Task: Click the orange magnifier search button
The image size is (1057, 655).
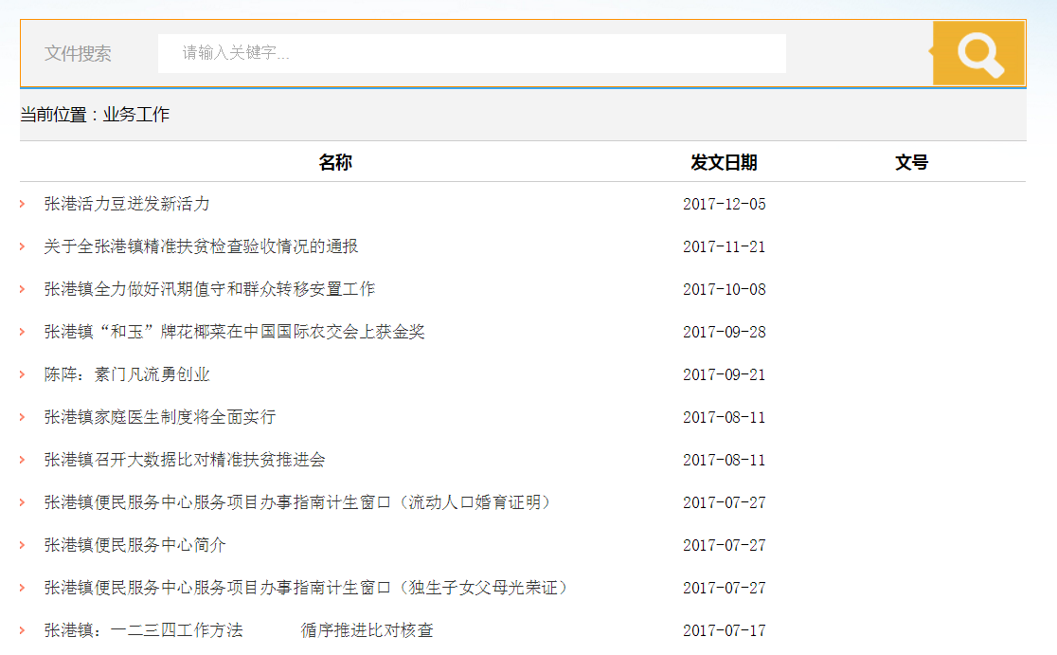Action: (x=978, y=53)
